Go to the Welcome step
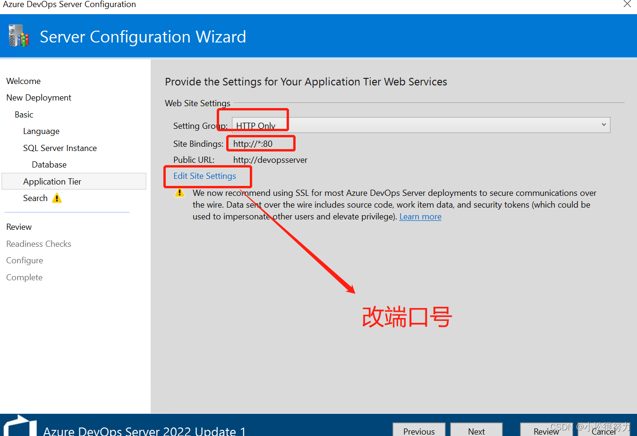Viewport: 637px width, 436px height. tap(23, 81)
